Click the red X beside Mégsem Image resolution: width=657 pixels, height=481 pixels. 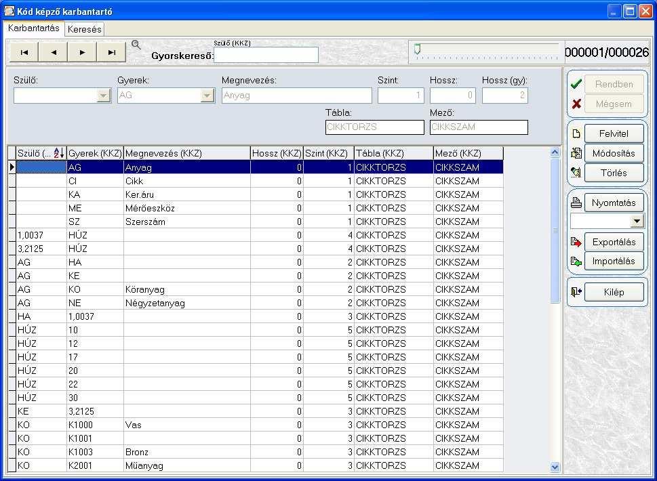coord(576,104)
